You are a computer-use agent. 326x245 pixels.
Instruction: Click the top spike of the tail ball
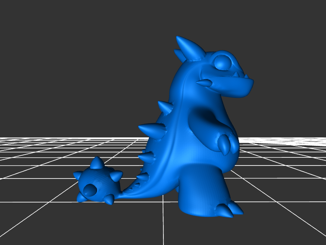coord(97,163)
